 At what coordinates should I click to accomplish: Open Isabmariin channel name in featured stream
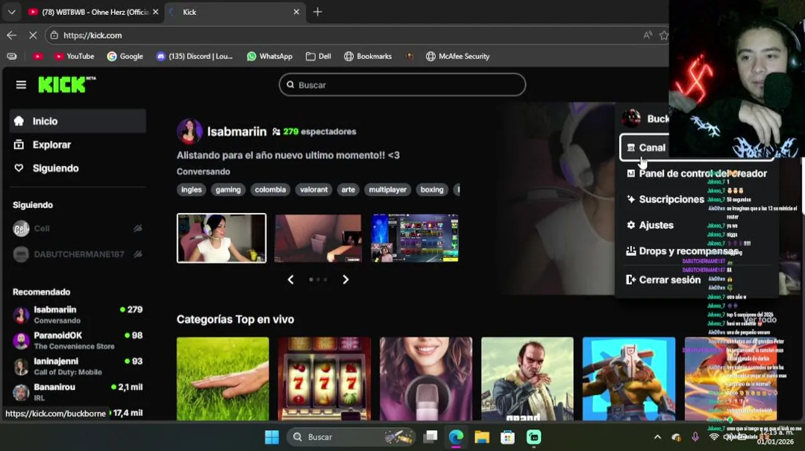click(x=237, y=132)
